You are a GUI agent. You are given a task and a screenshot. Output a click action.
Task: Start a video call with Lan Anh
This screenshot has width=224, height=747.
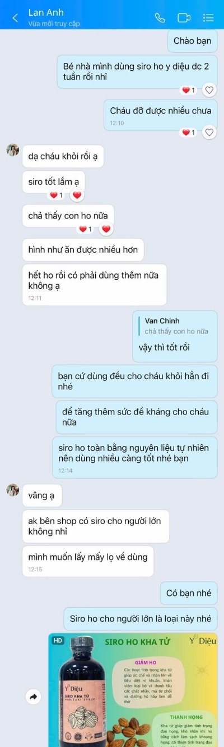[x=184, y=18]
